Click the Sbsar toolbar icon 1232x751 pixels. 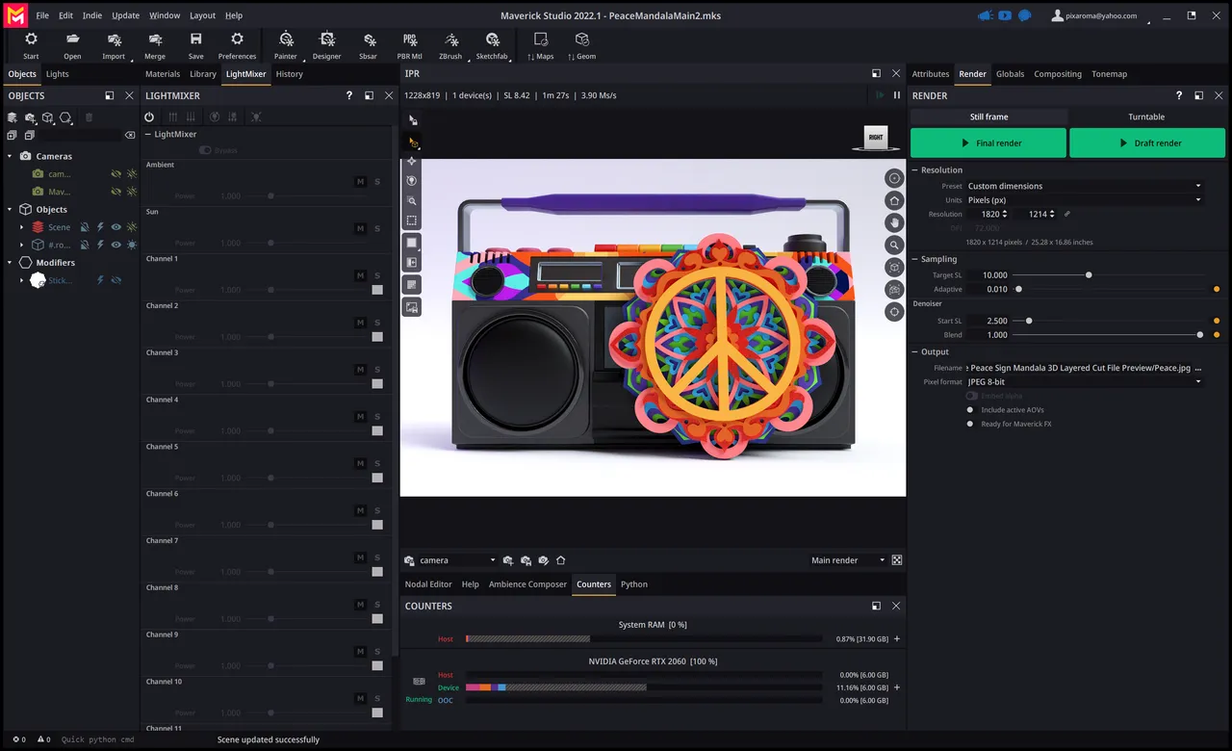[x=369, y=44]
